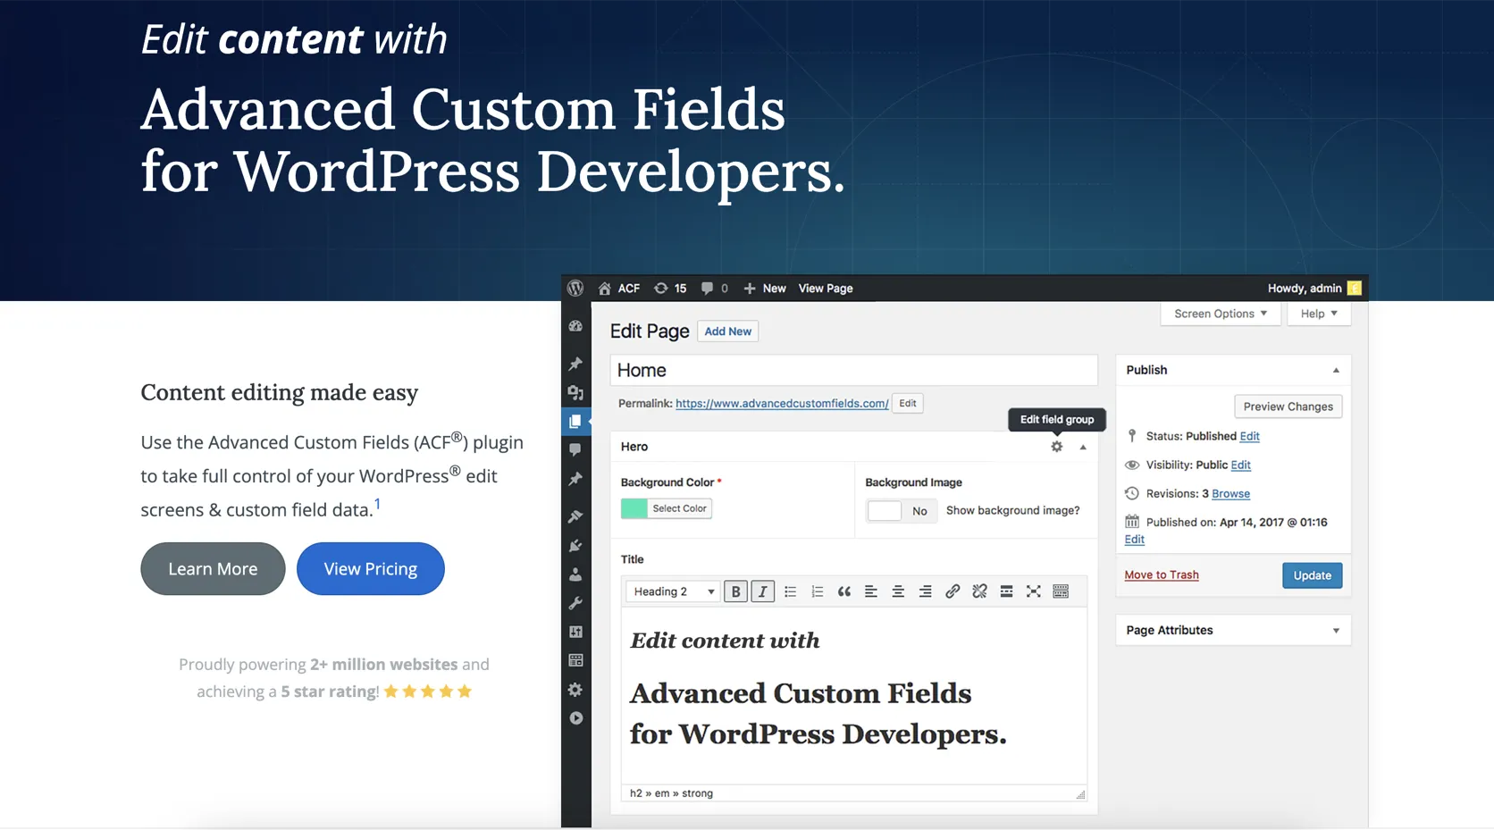Image resolution: width=1494 pixels, height=830 pixels.
Task: Click the View Pricing button
Action: (x=371, y=569)
